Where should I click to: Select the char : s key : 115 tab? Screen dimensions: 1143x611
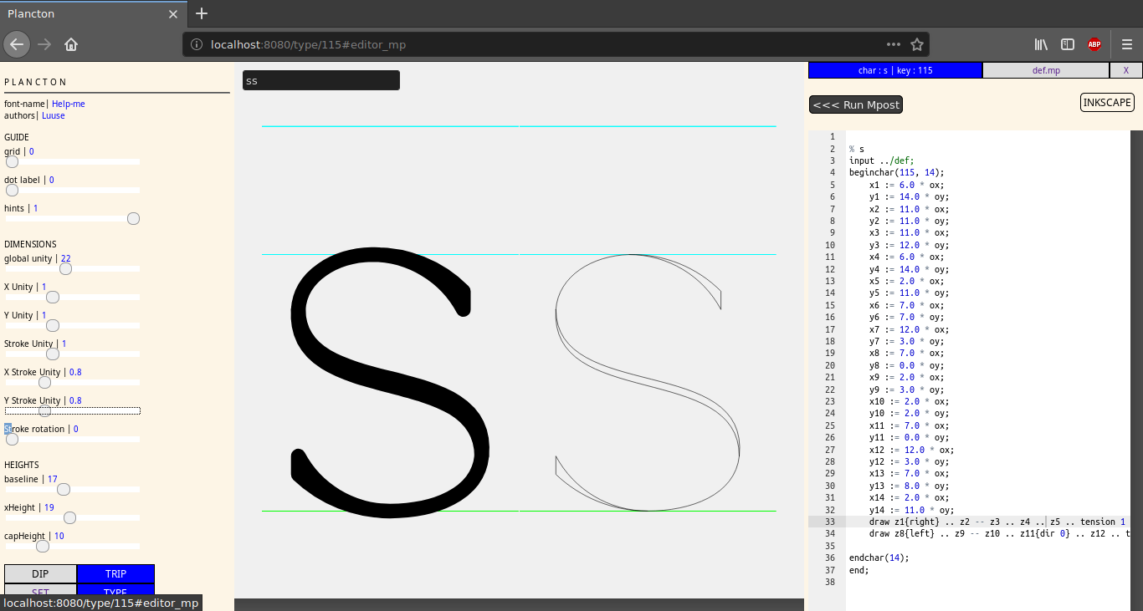pyautogui.click(x=895, y=70)
